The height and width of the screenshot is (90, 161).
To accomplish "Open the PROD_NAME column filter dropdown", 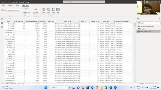I will (x=79, y=21).
